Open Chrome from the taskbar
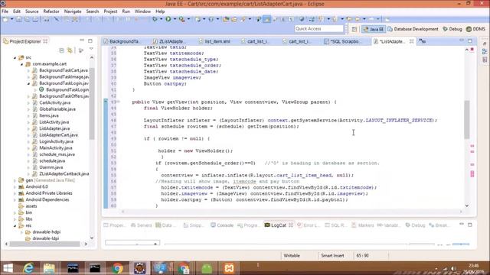 [x=118, y=268]
